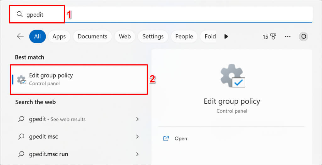This screenshot has width=322, height=165.
Task: Open the three-dot more options menu
Action: point(288,37)
